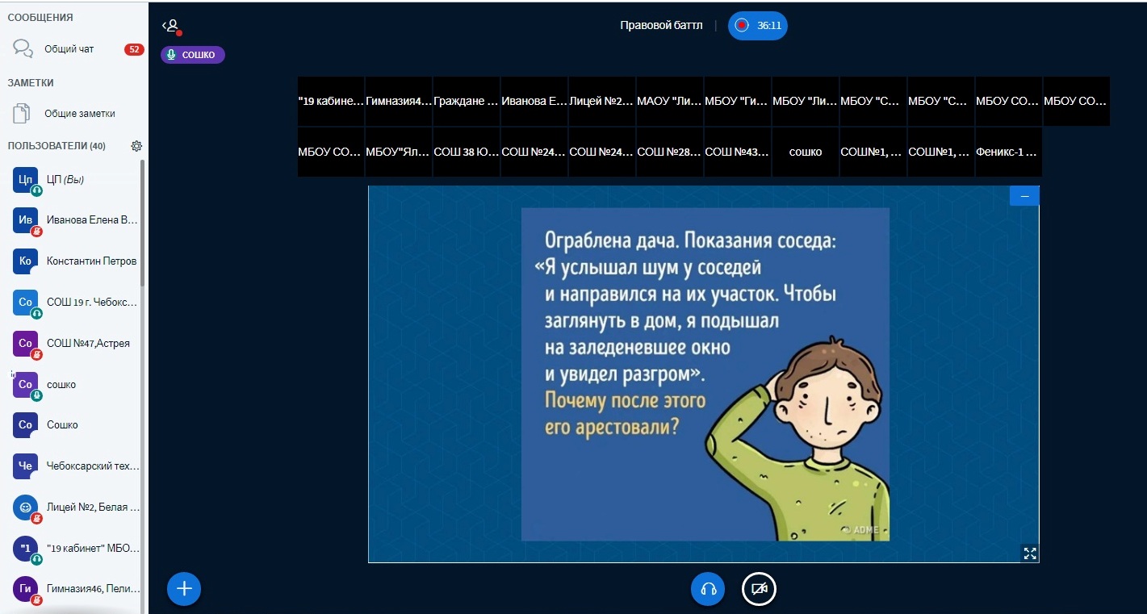1147x614 pixels.
Task: Click the ПОЛЬЗОВАТЕЛИ (40) heading
Action: tap(57, 146)
